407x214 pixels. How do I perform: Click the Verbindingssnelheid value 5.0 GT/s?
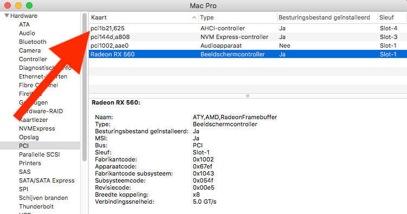(204, 202)
